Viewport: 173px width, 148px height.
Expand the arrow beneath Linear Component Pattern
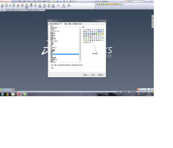pos(14,8)
